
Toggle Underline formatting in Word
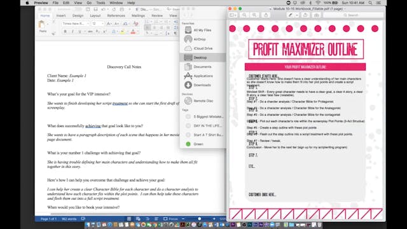(x=79, y=31)
